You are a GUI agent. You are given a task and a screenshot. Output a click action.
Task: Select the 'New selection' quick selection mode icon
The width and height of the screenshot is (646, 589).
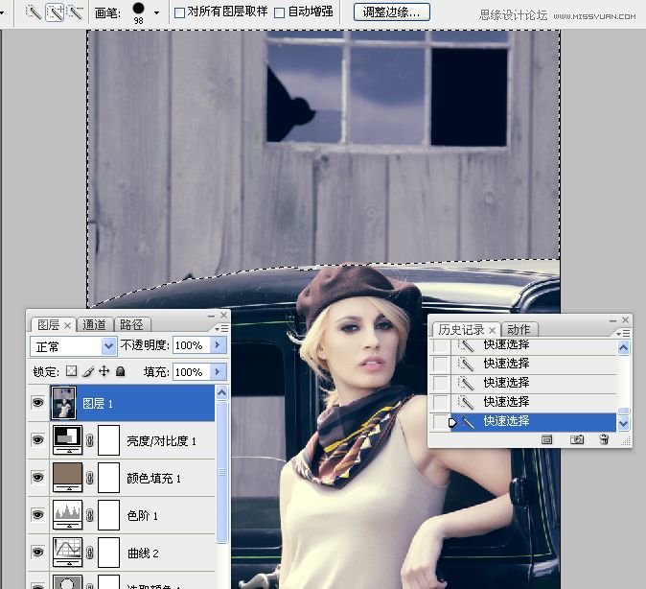coord(34,12)
